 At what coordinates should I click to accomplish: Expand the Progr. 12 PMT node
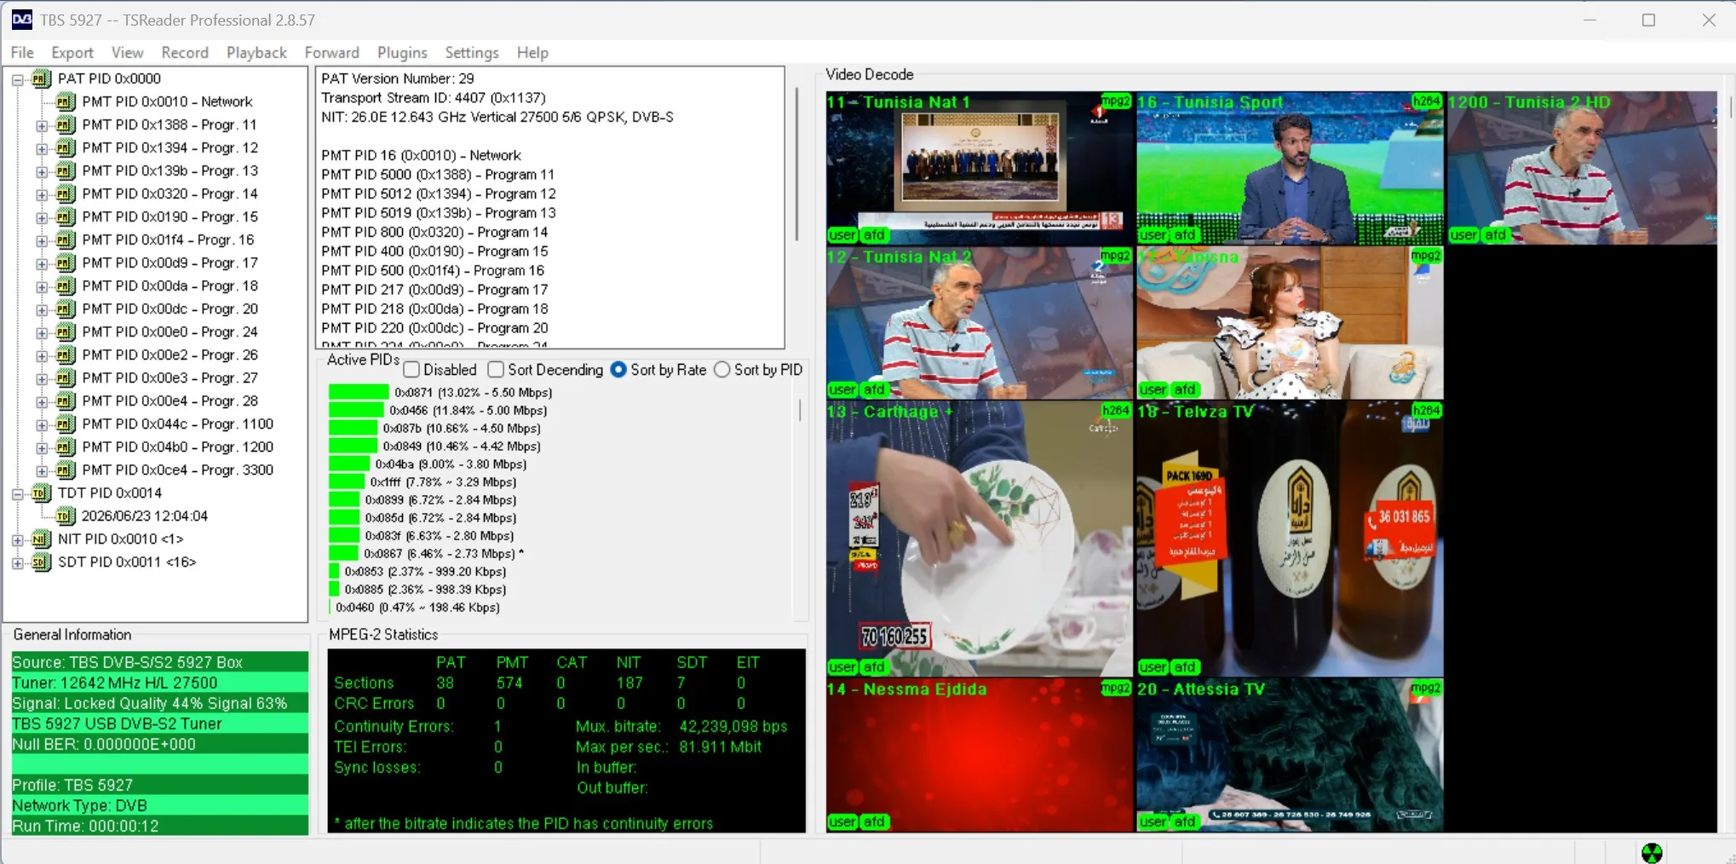click(x=42, y=148)
